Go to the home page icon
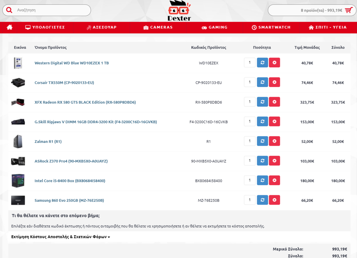Screen dimensions: 357x258 pos(10,27)
